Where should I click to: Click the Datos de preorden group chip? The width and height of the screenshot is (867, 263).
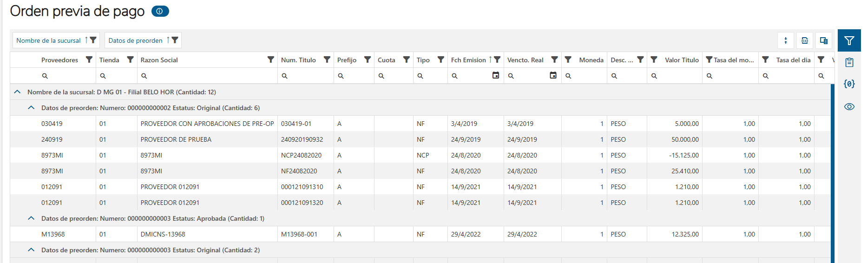pyautogui.click(x=135, y=40)
